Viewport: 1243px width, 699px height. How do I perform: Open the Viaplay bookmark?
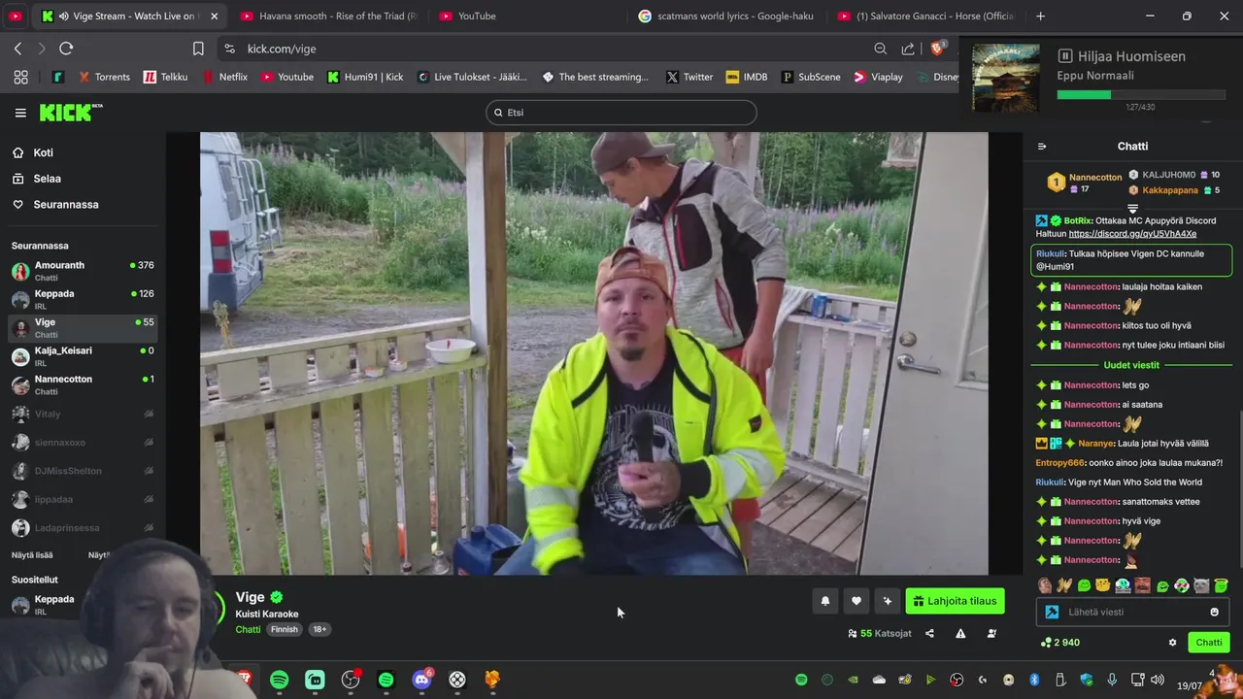(x=878, y=77)
